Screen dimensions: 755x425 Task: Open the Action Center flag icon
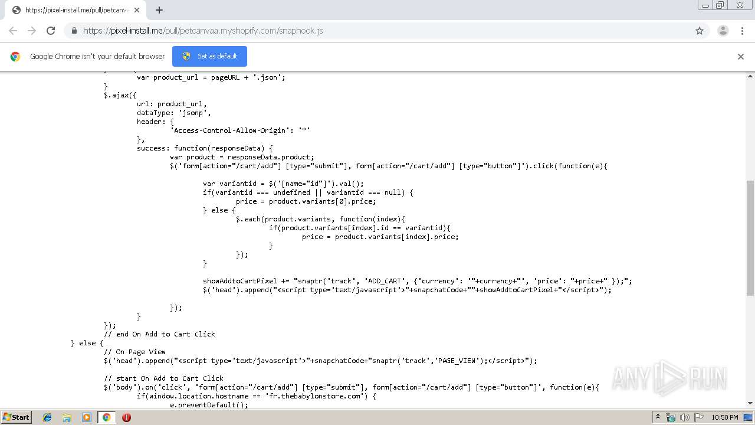pyautogui.click(x=698, y=417)
